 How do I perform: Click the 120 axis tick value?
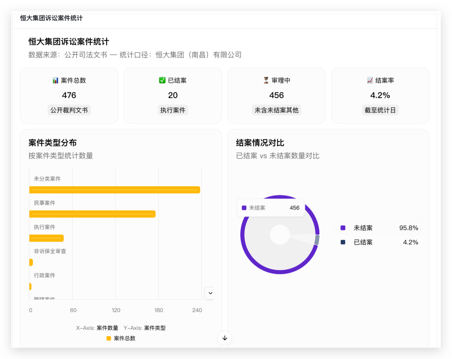point(116,310)
